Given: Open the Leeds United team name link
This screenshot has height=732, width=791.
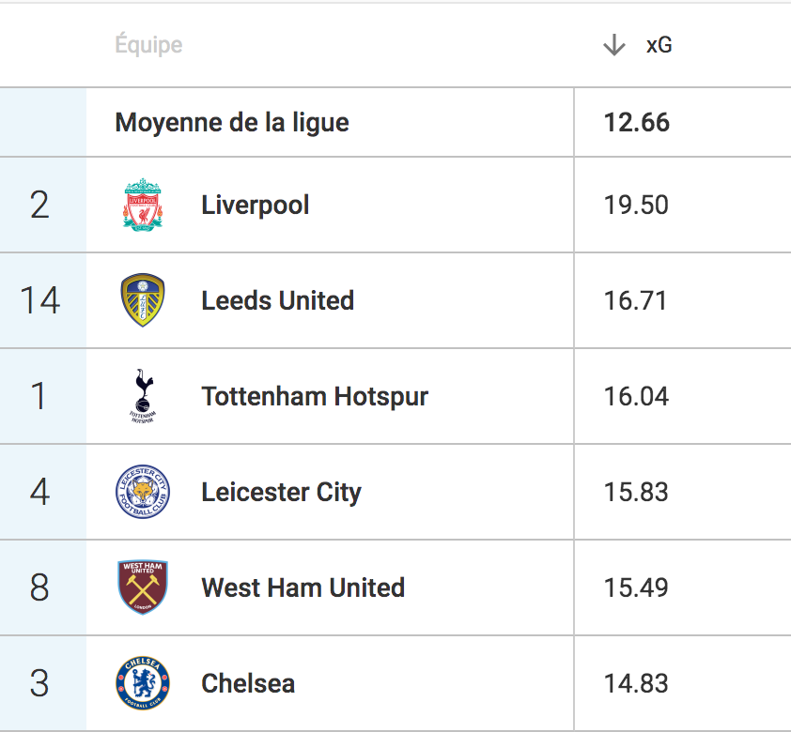Looking at the screenshot, I should 277,300.
